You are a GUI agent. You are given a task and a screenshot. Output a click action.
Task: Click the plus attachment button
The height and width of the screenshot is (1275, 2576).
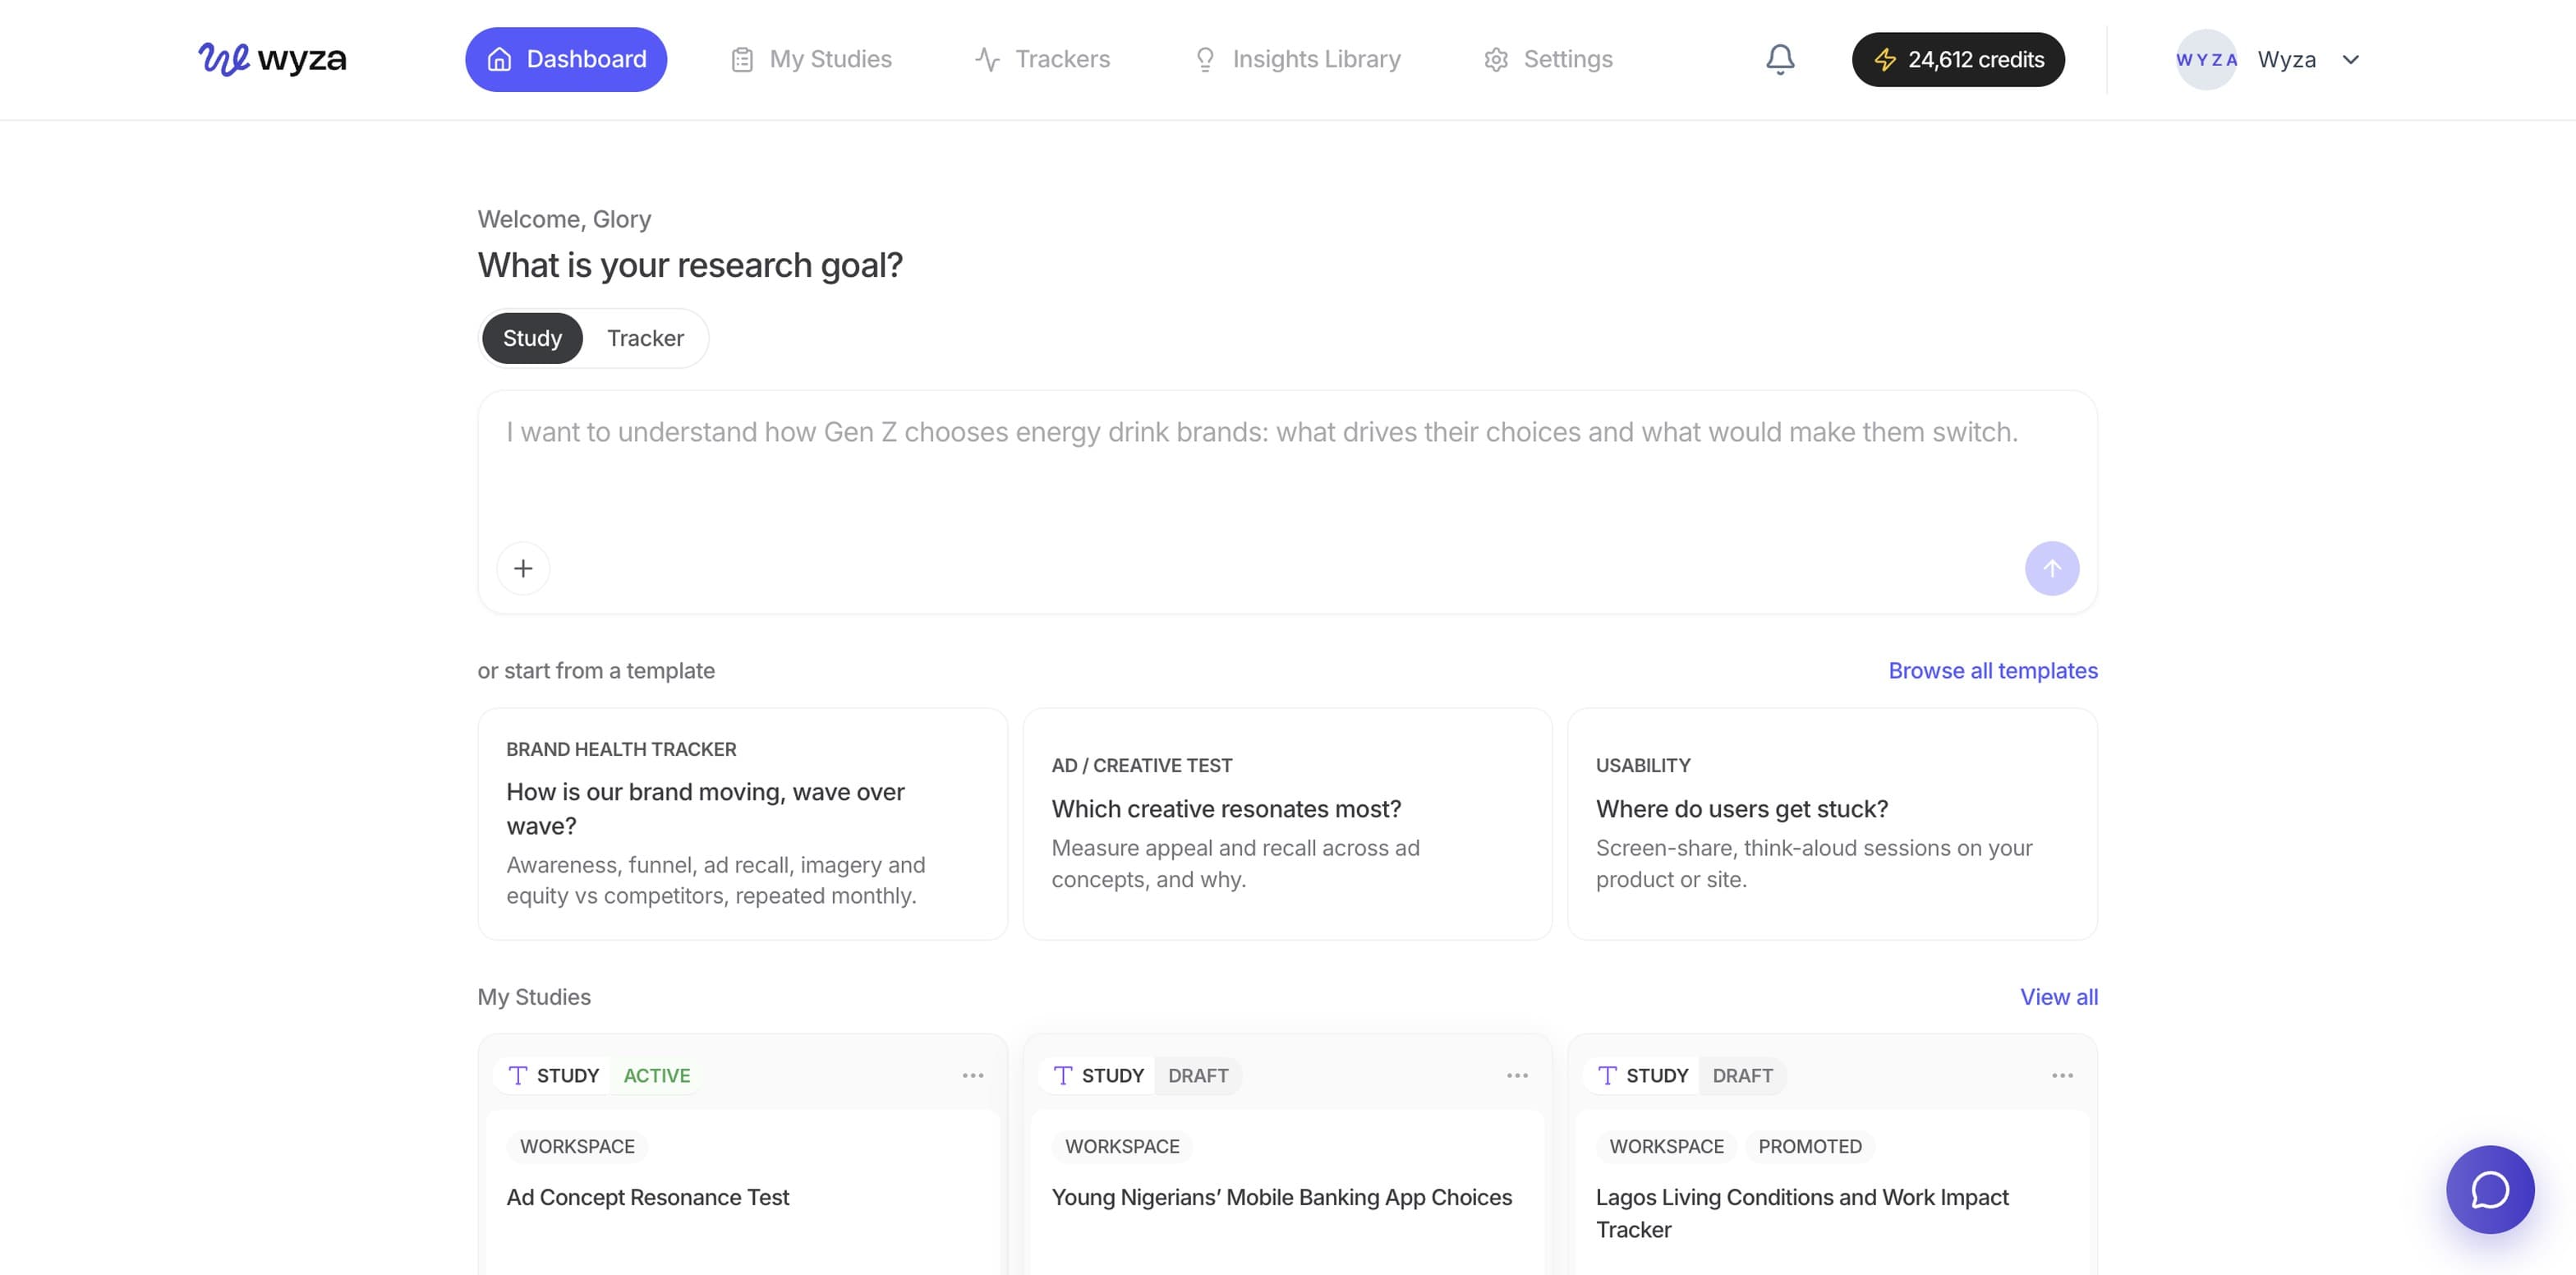[523, 568]
